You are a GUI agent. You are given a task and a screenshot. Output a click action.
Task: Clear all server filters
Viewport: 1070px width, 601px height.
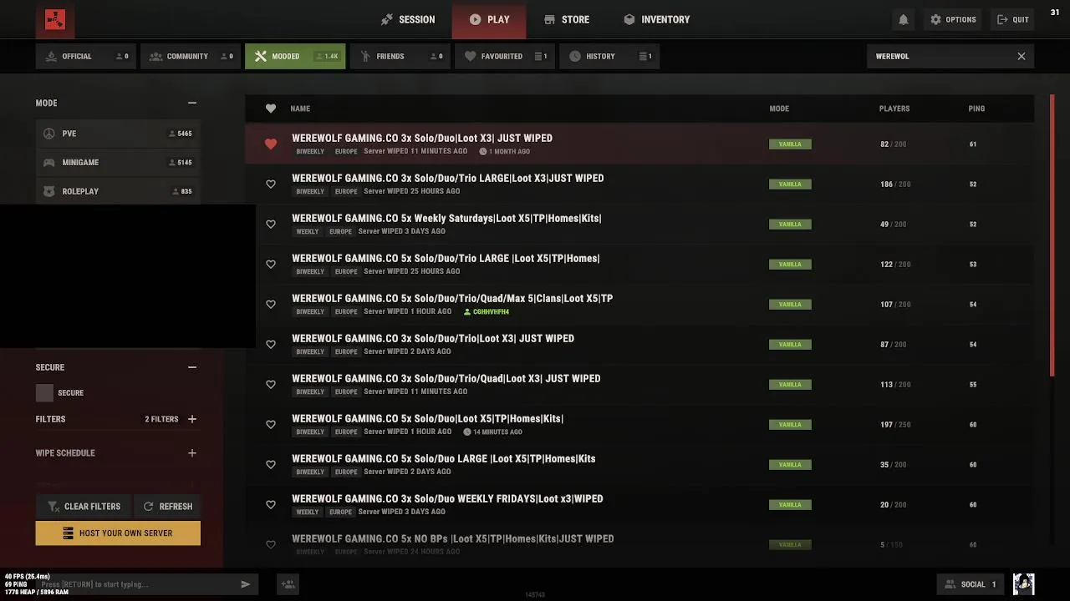point(84,506)
